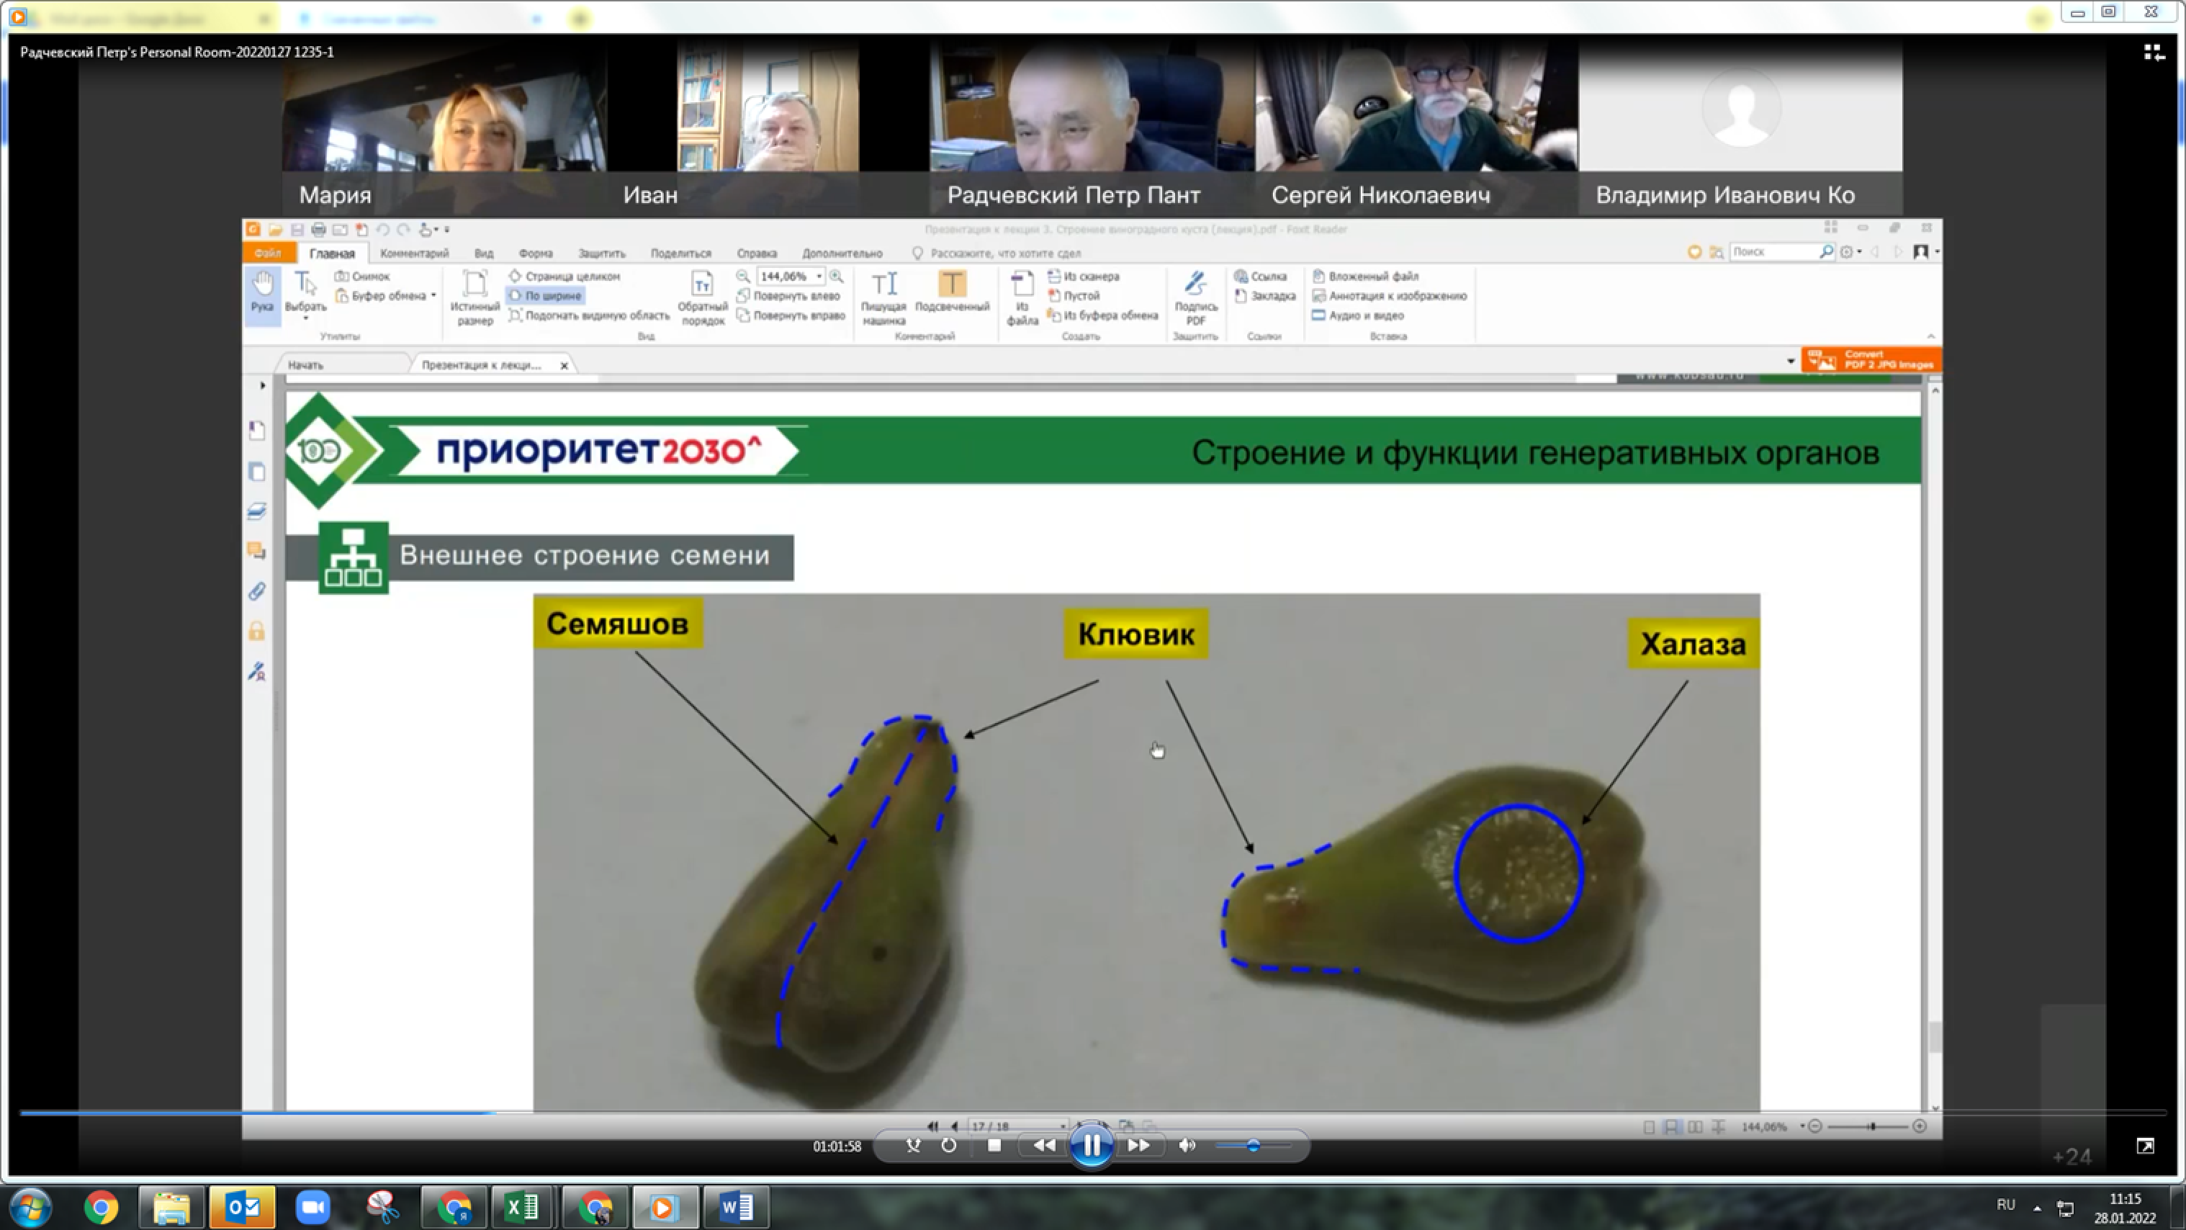
Task: Pause the video with the blue button
Action: [x=1090, y=1146]
